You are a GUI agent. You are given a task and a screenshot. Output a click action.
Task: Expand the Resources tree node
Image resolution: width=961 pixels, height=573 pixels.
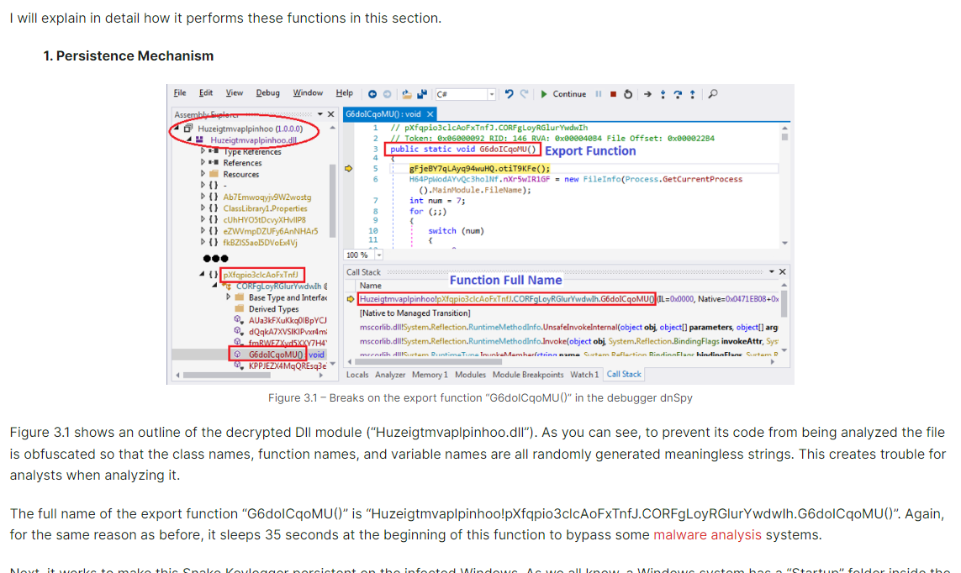tap(204, 174)
